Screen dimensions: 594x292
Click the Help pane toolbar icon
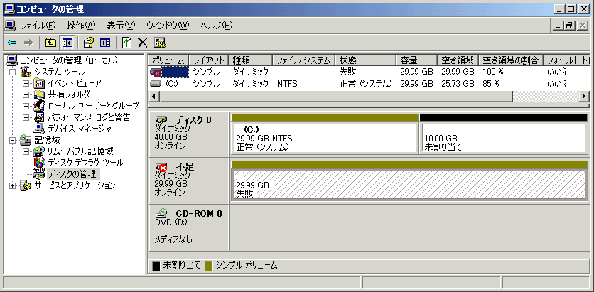(x=105, y=43)
